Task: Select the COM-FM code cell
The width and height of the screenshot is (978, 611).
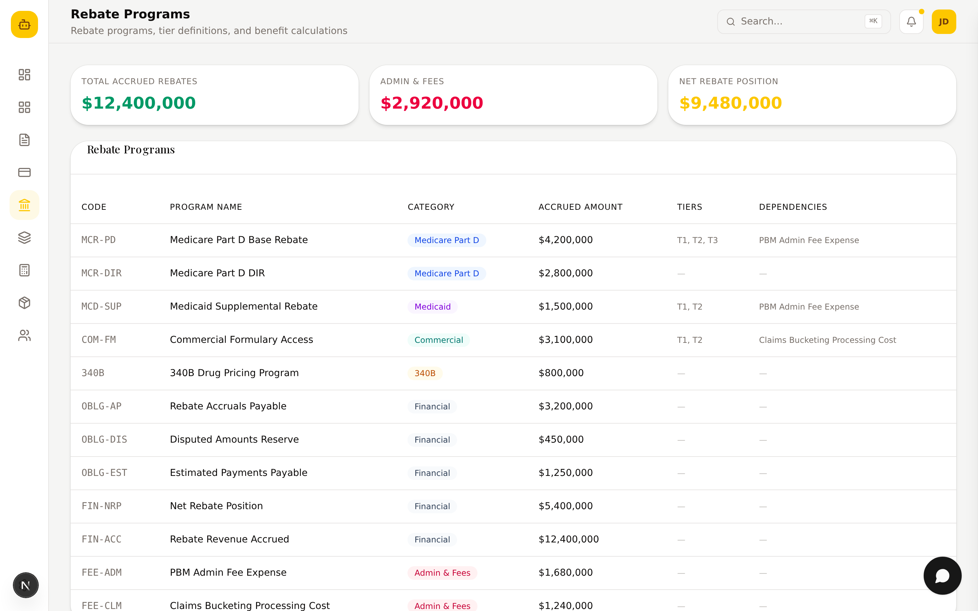Action: tap(98, 340)
